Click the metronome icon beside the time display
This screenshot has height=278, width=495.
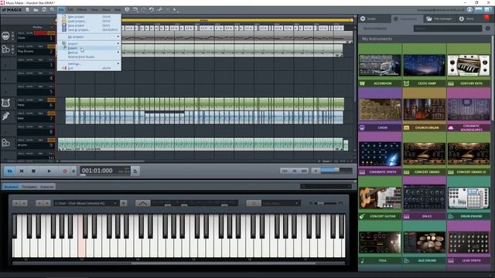135,171
